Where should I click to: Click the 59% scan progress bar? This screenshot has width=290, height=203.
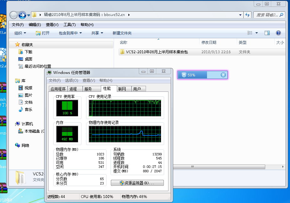pyautogui.click(x=203, y=75)
